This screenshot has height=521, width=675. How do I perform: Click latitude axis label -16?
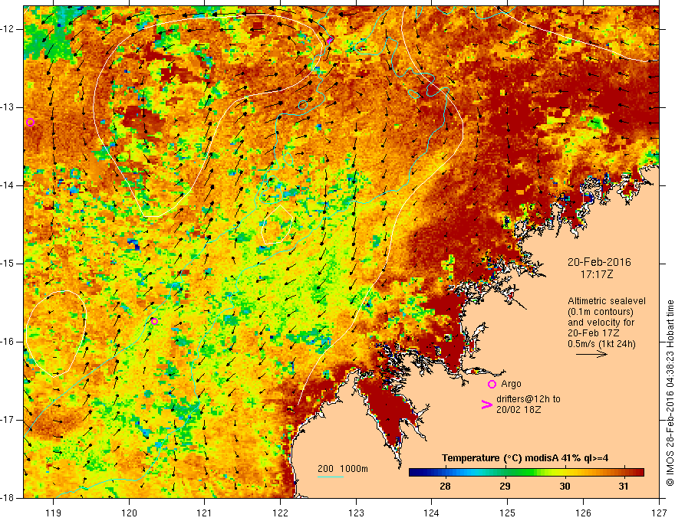click(7, 342)
